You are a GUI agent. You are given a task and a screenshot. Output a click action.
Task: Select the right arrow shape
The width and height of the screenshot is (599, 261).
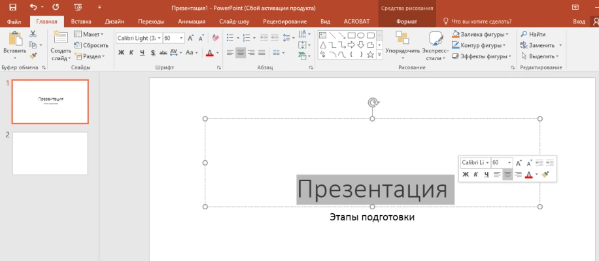pos(351,45)
